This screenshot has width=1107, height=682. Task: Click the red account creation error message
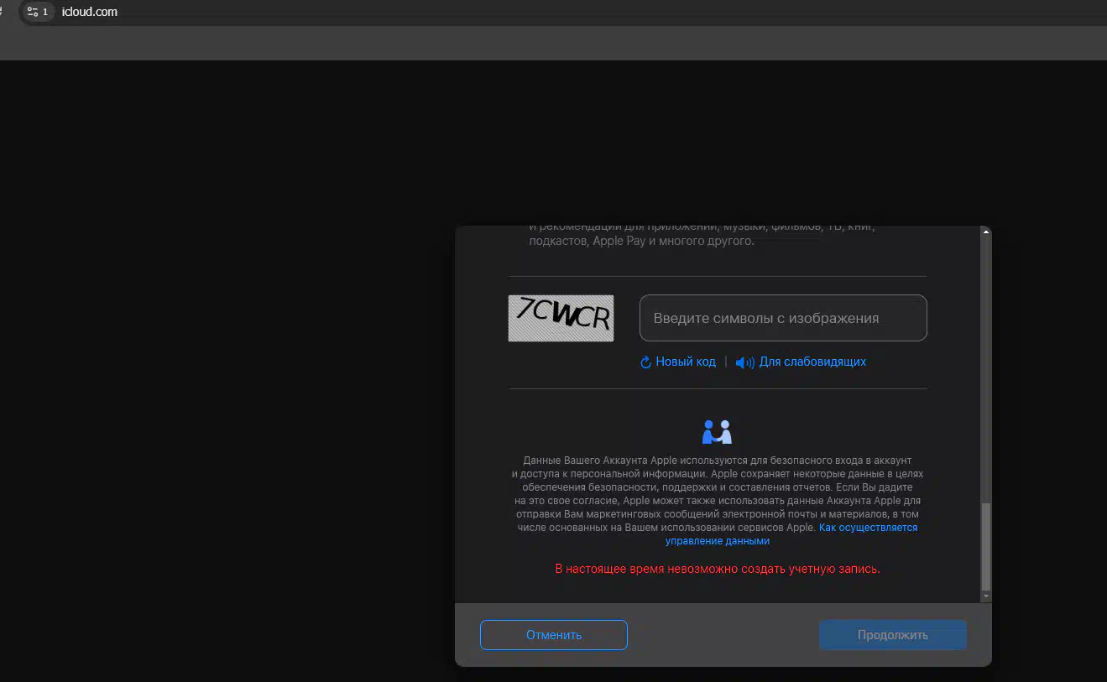(x=718, y=569)
